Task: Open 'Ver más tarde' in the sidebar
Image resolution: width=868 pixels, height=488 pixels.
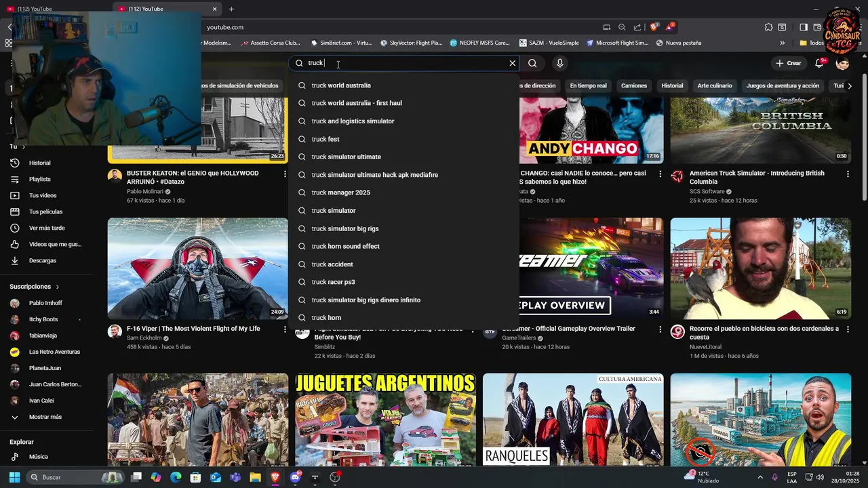Action: (46, 228)
